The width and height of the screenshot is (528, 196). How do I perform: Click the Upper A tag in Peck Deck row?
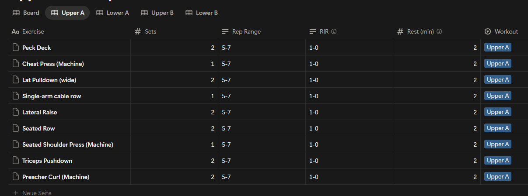(498, 48)
